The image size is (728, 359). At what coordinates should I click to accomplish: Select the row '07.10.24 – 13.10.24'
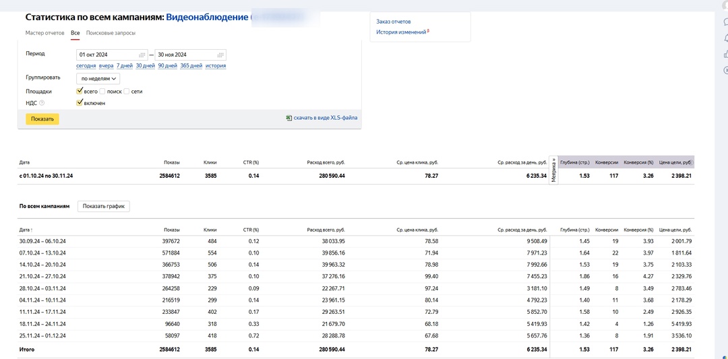[356, 253]
